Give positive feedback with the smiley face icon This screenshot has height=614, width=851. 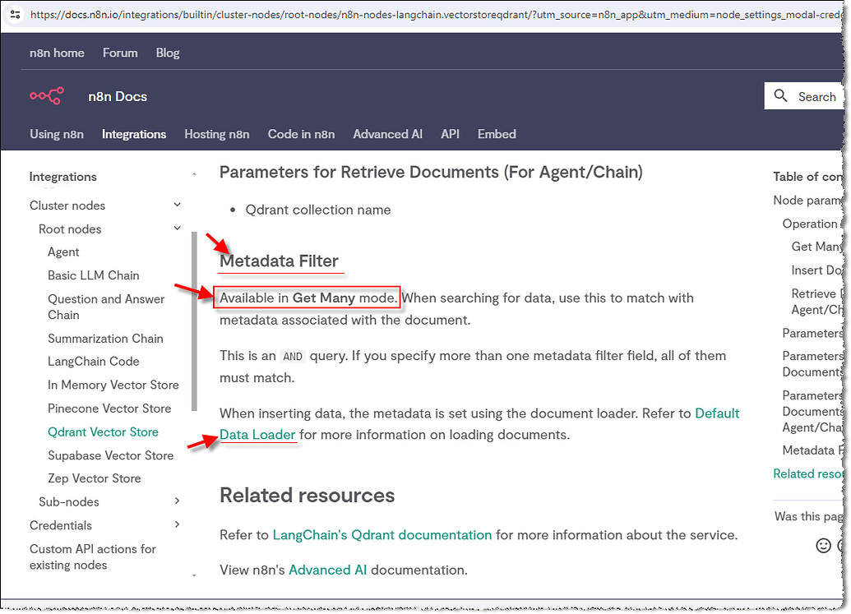(x=824, y=545)
